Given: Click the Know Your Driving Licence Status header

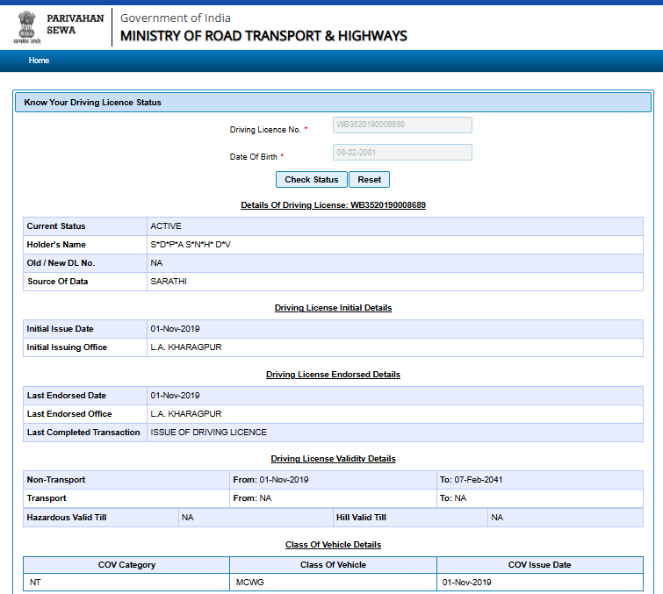Looking at the screenshot, I should pyautogui.click(x=93, y=103).
